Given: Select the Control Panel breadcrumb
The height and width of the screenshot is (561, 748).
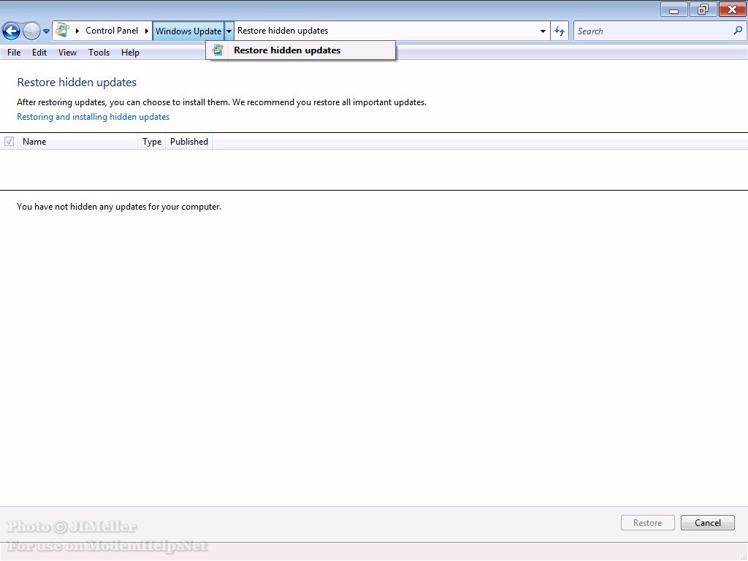Looking at the screenshot, I should (x=112, y=31).
